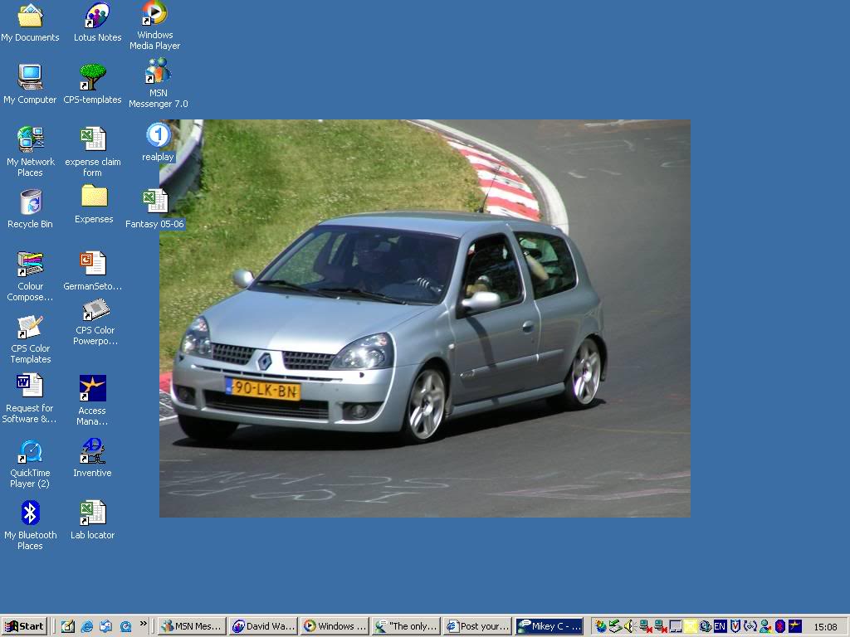Check the clock showing 15:08

coord(825,626)
